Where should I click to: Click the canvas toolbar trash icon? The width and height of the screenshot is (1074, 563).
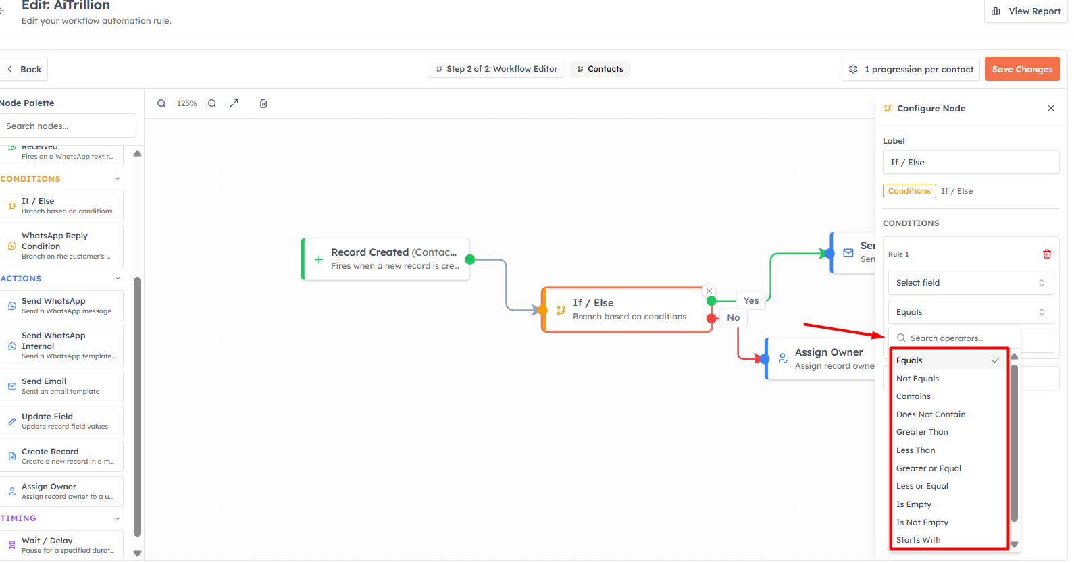(263, 103)
